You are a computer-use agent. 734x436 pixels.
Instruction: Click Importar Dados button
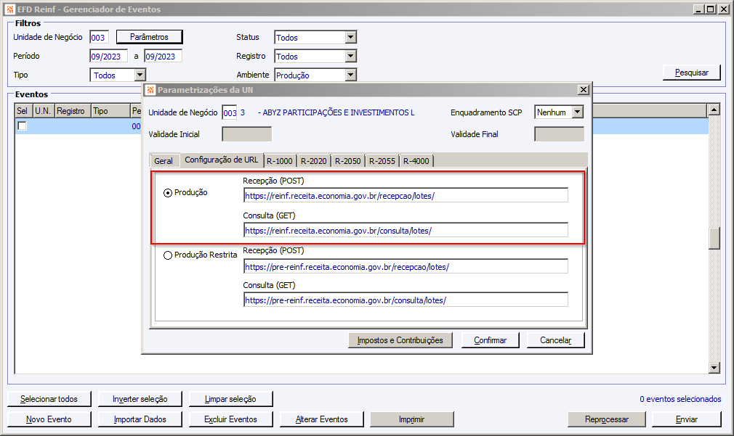[140, 419]
